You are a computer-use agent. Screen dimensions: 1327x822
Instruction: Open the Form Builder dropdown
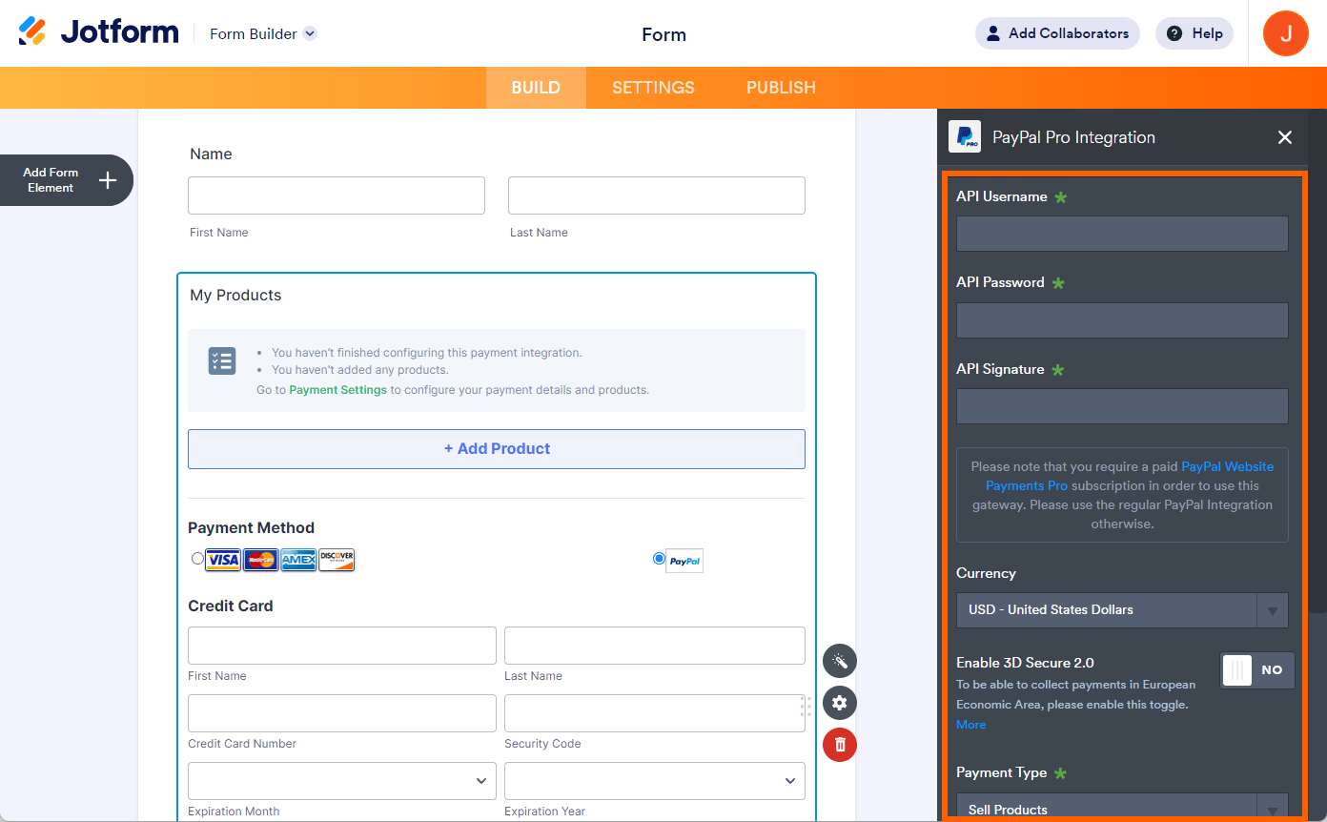(263, 34)
